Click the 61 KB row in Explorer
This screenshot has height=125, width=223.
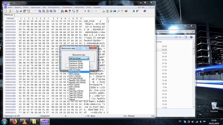point(164,63)
